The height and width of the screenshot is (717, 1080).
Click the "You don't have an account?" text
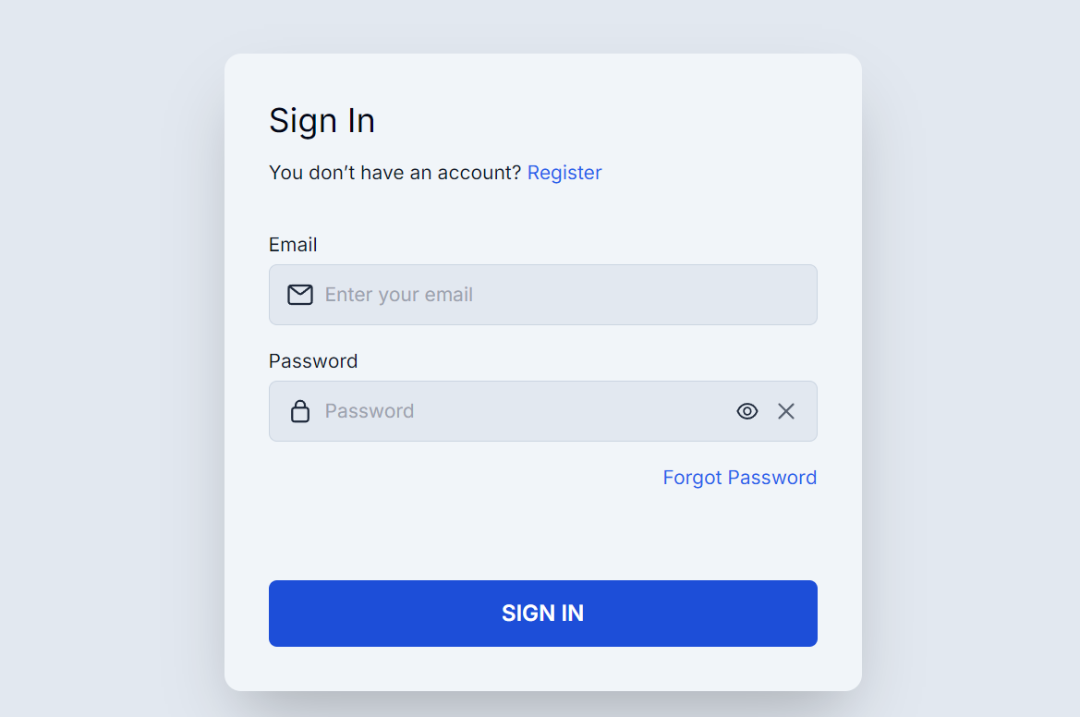pos(394,173)
